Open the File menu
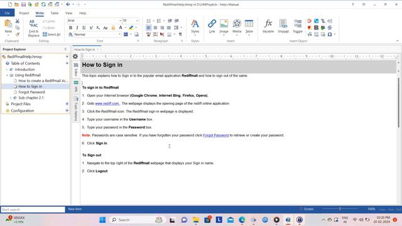The width and height of the screenshot is (402, 226). pos(7,13)
